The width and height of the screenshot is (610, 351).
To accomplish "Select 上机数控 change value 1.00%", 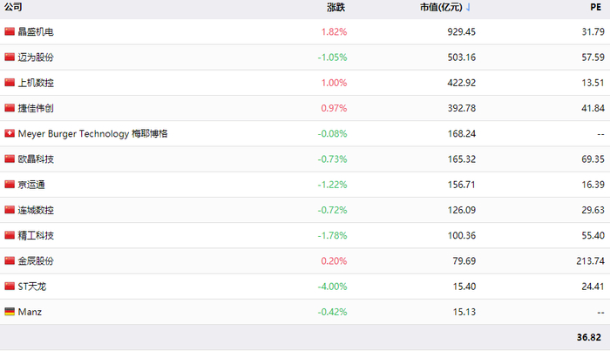I will pyautogui.click(x=334, y=83).
